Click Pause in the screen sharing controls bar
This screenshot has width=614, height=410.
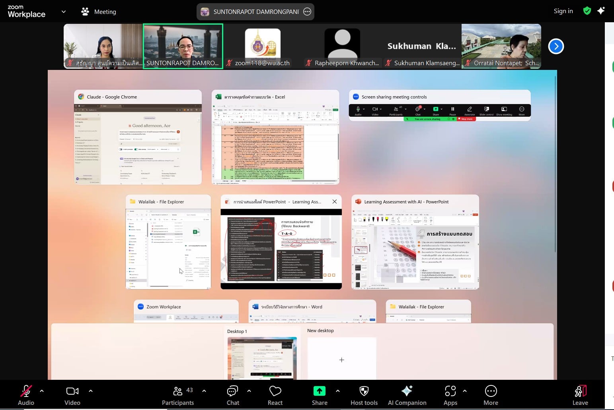tap(452, 110)
